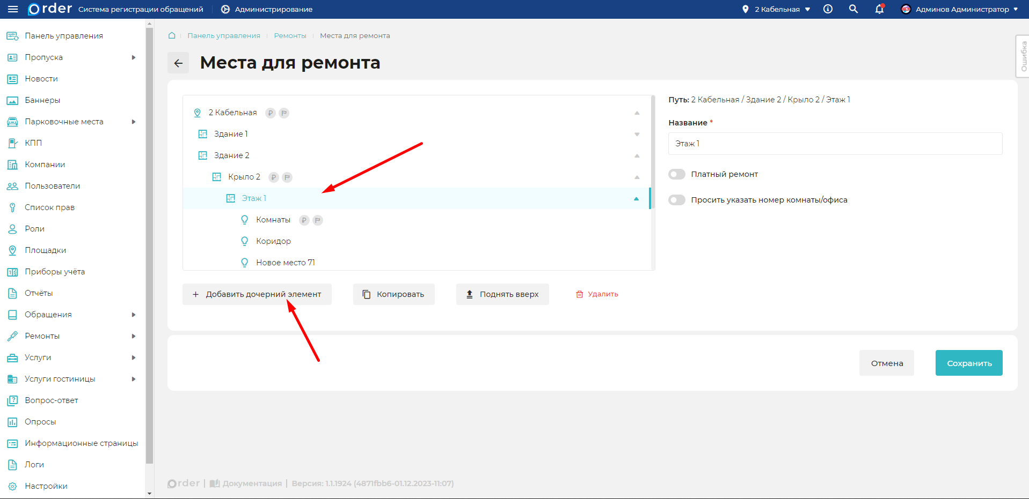This screenshot has height=499, width=1029.
Task: Click the ruble icon next to Крыло 2
Action: click(274, 177)
